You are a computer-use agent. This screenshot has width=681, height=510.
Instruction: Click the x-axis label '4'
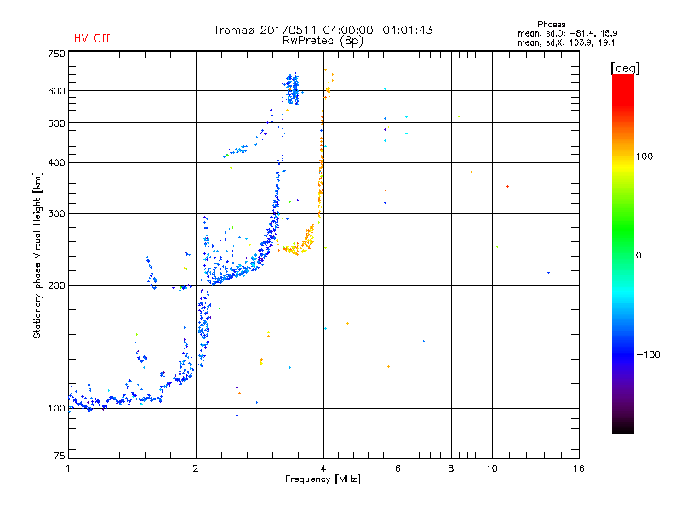[x=323, y=468]
